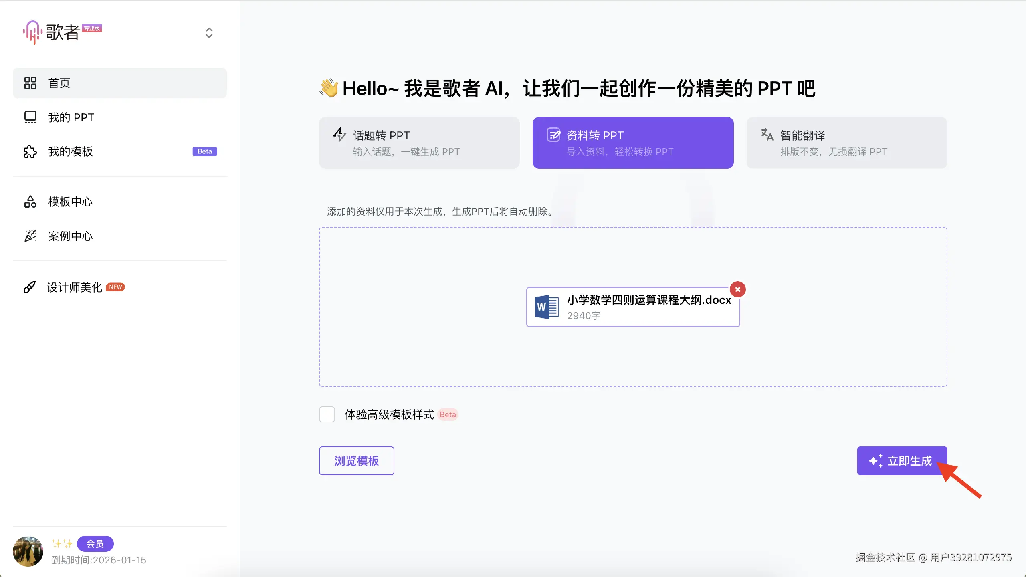Select the 话题转 PPT tab
Viewport: 1026px width, 577px height.
point(419,143)
